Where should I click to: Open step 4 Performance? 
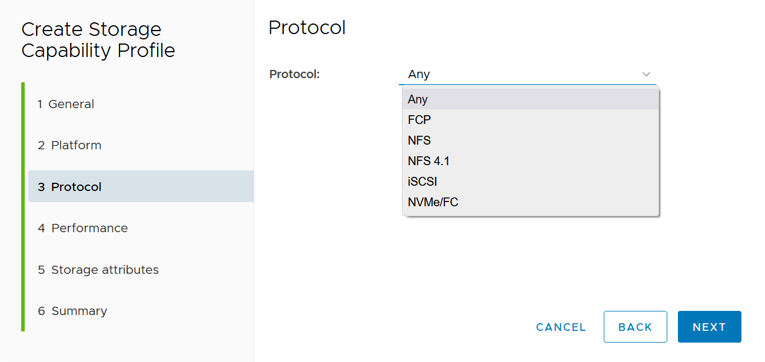click(82, 228)
